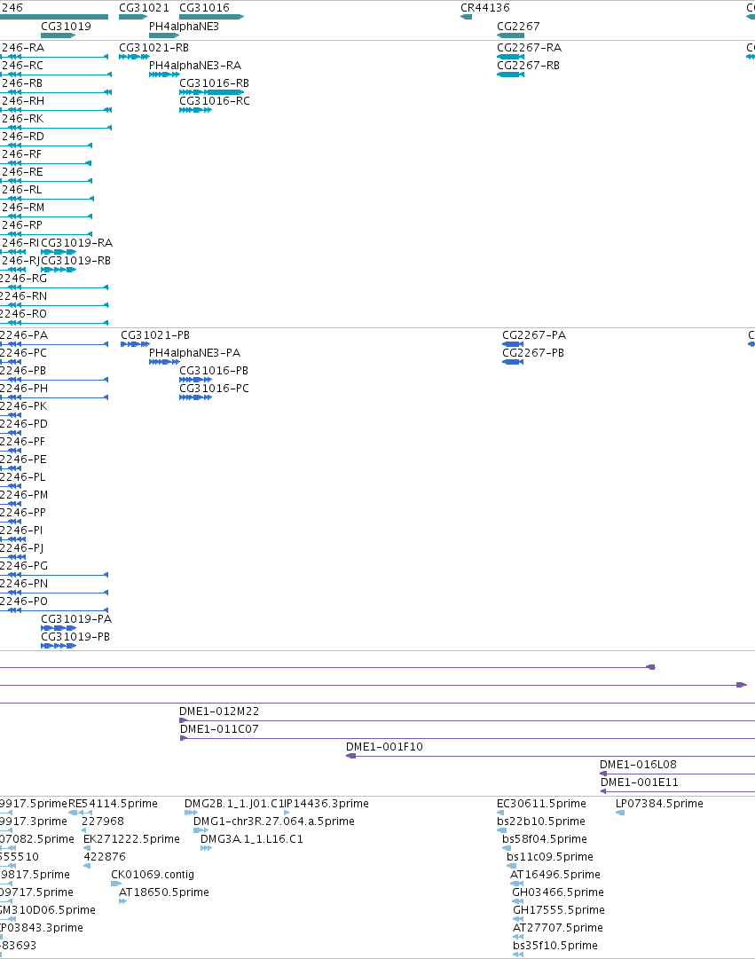Select EST RE54114.5prime
This screenshot has height=959, width=755.
114,803
